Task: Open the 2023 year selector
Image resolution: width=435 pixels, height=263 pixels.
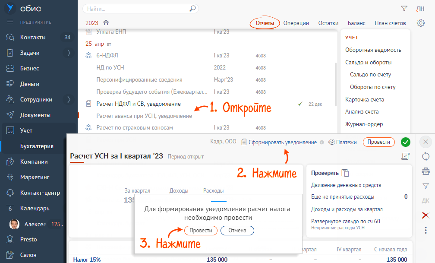Action: (x=91, y=23)
